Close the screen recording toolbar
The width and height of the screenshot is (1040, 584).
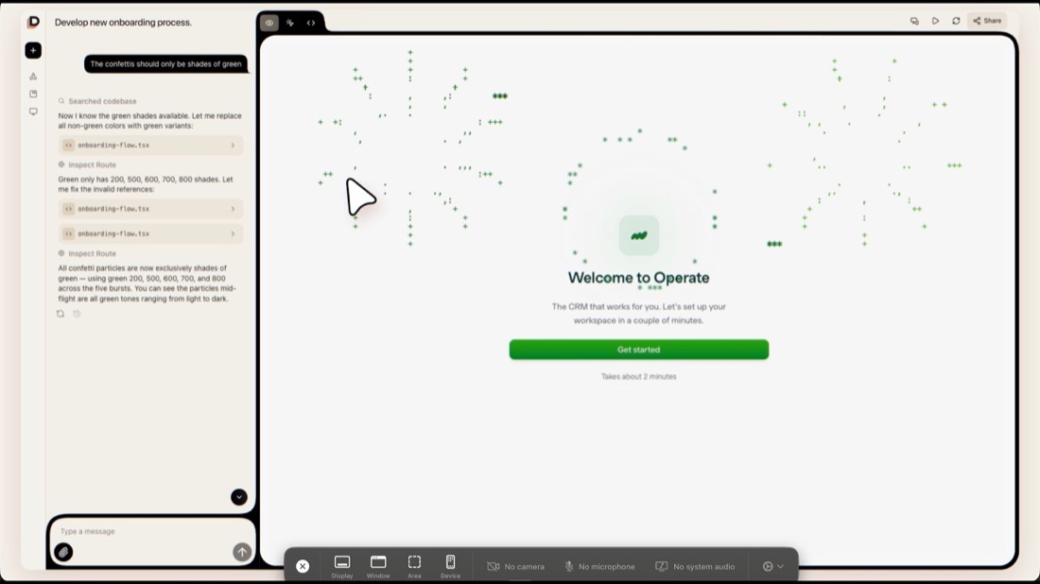[303, 566]
